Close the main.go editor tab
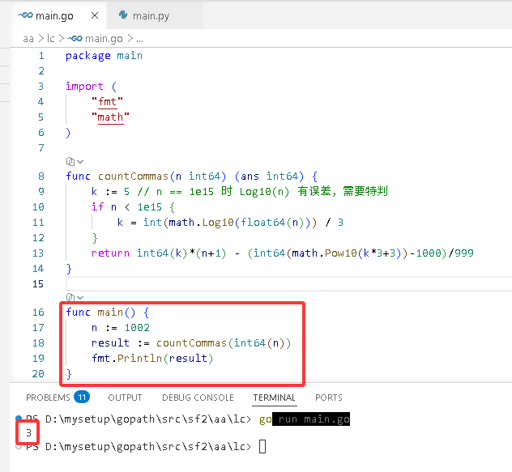 tap(95, 15)
